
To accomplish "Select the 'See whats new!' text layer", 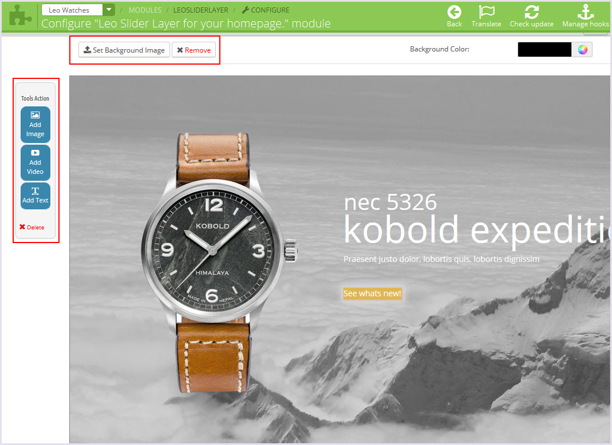I will click(x=372, y=293).
